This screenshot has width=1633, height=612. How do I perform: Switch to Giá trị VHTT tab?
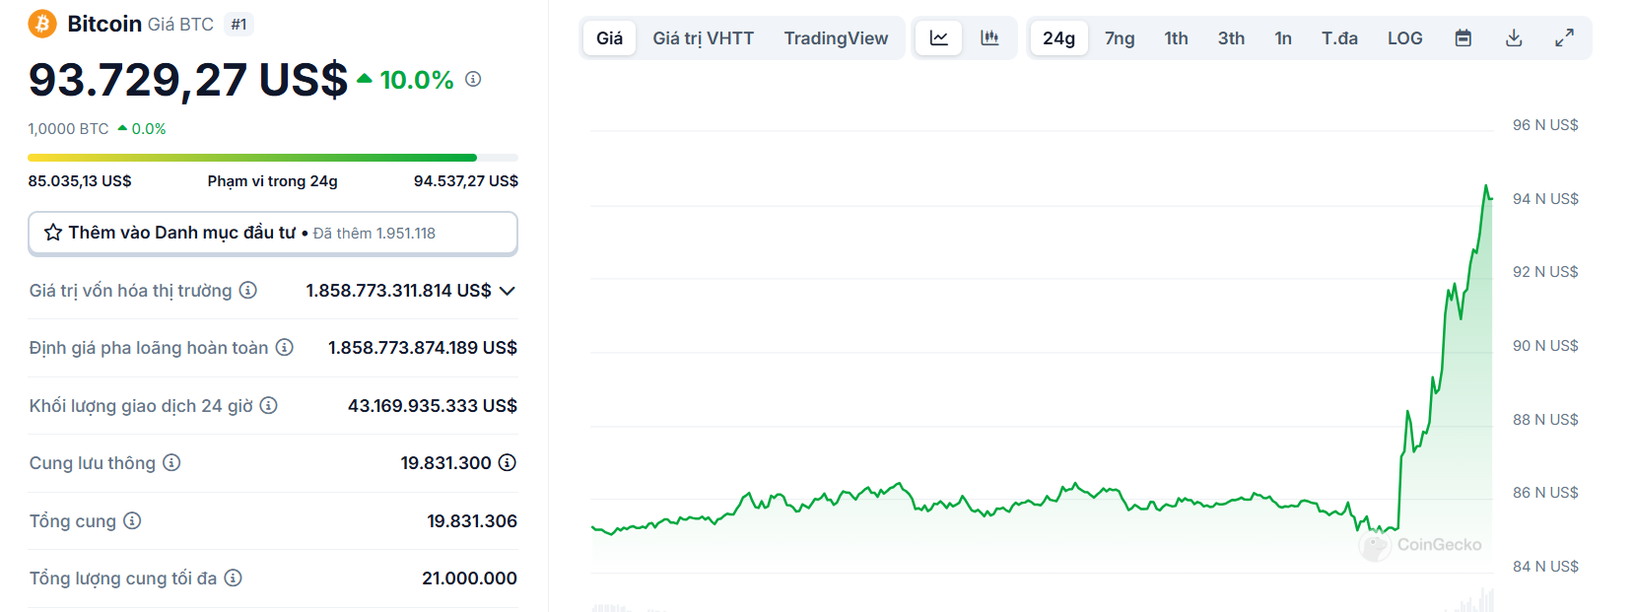[x=703, y=38]
